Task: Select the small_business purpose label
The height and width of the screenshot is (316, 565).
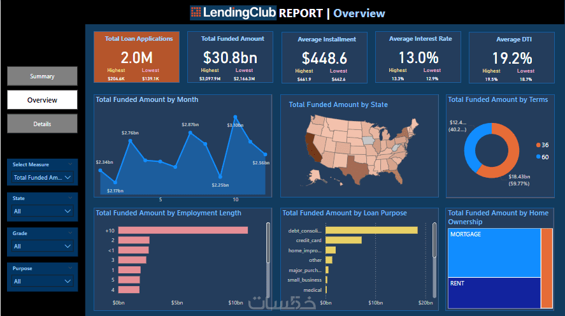Action: (x=304, y=280)
